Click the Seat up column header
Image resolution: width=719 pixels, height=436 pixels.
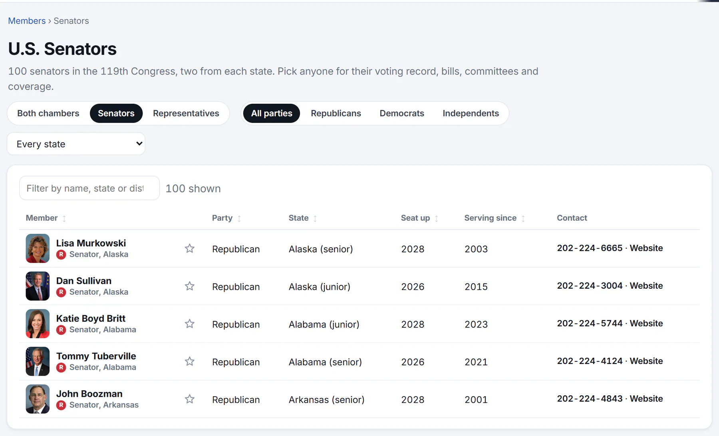pos(415,218)
